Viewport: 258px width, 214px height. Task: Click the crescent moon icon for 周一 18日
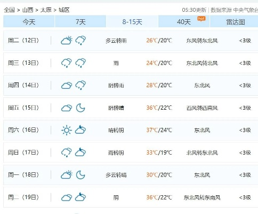pyautogui.click(x=80, y=175)
